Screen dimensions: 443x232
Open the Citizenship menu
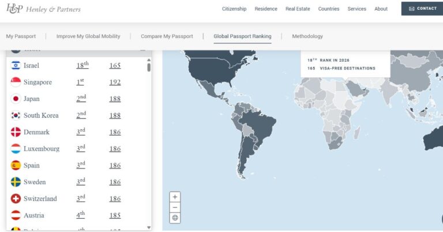234,9
